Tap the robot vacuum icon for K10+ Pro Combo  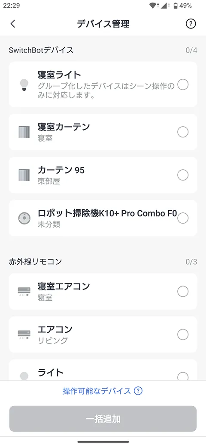[x=24, y=218]
